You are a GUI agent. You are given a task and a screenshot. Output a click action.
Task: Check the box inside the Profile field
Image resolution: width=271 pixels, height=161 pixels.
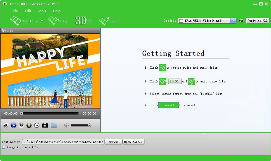click(181, 20)
